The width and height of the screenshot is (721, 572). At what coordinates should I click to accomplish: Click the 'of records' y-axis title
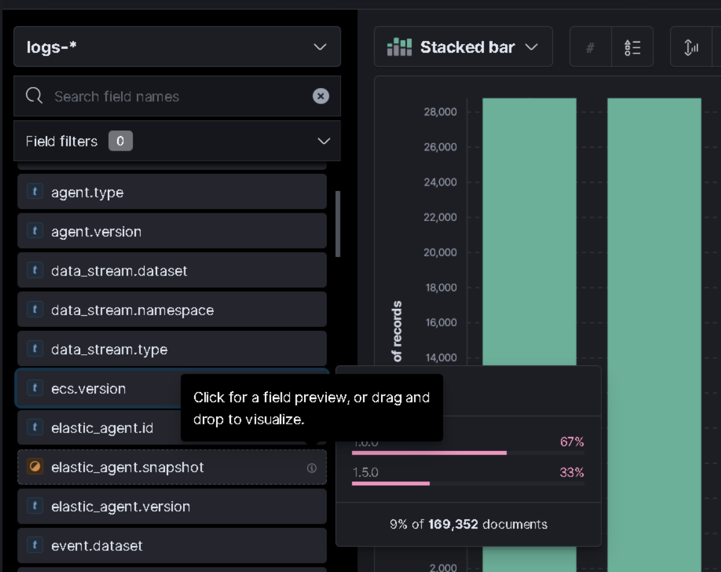click(x=397, y=331)
